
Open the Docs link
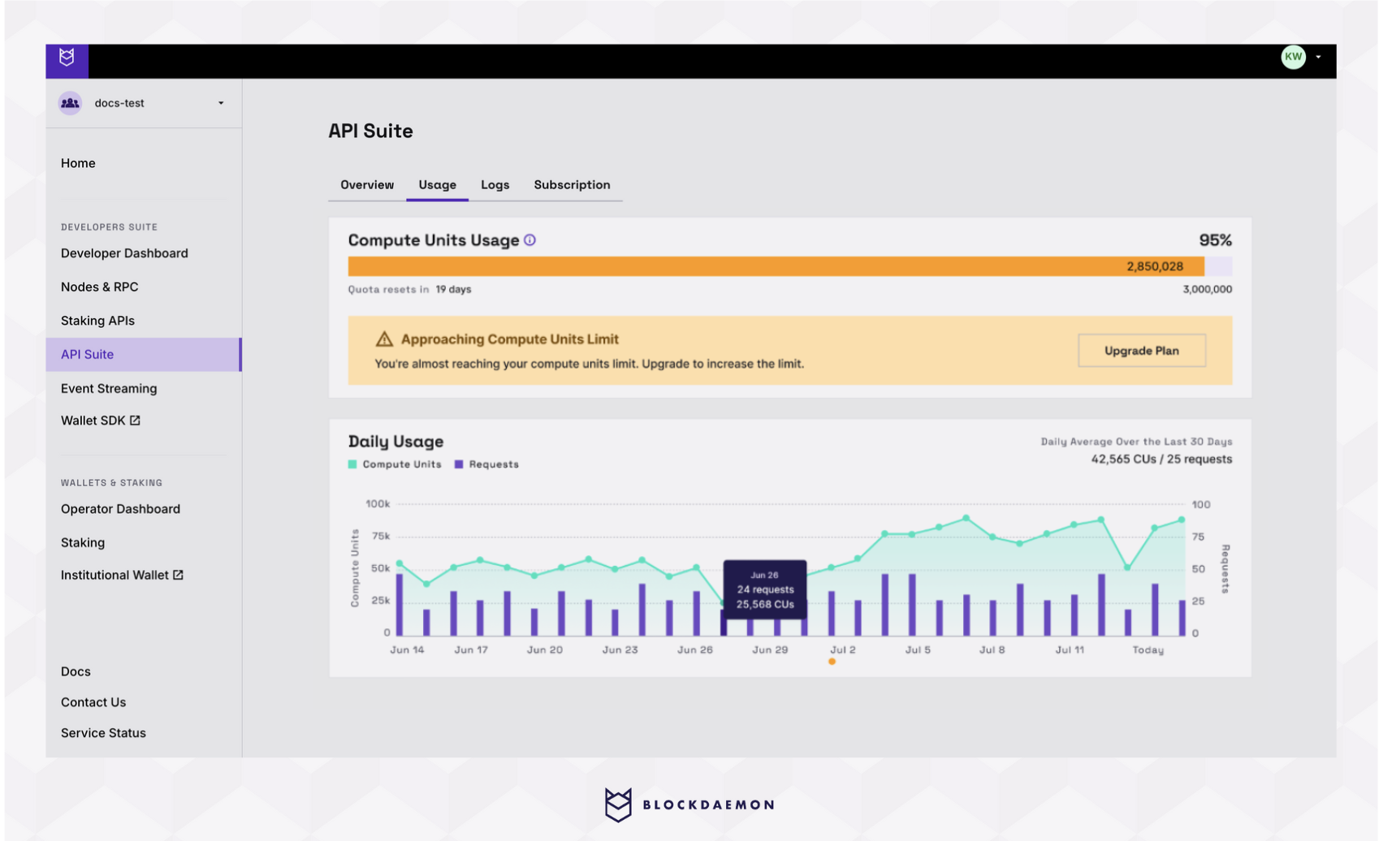76,671
